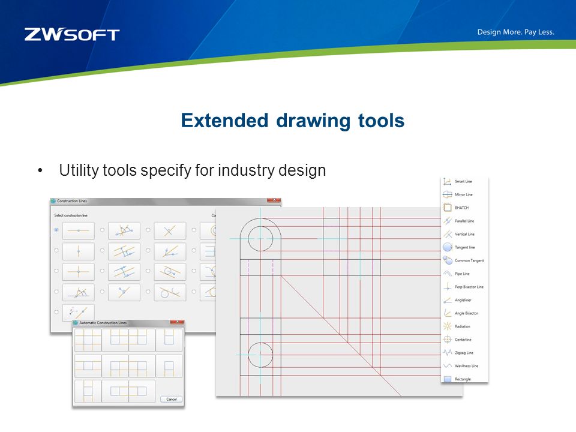576x432 pixels.
Task: Select the radio beside the concentric circles option
Action: tap(194, 230)
